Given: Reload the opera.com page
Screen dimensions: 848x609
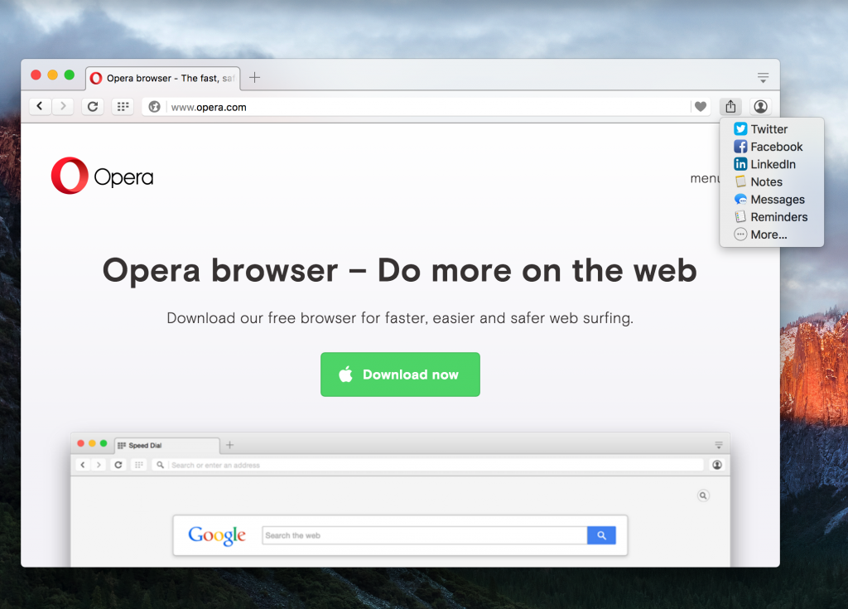Looking at the screenshot, I should 92,106.
